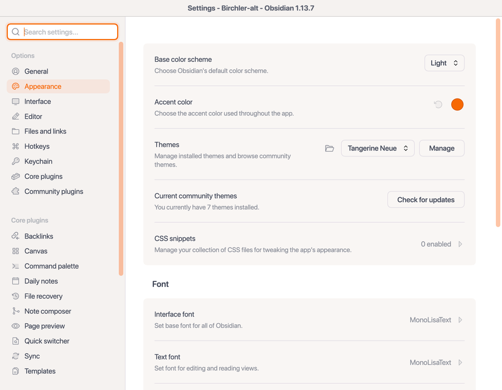Open Command palette plugin options
This screenshot has height=390, width=502.
click(58, 266)
